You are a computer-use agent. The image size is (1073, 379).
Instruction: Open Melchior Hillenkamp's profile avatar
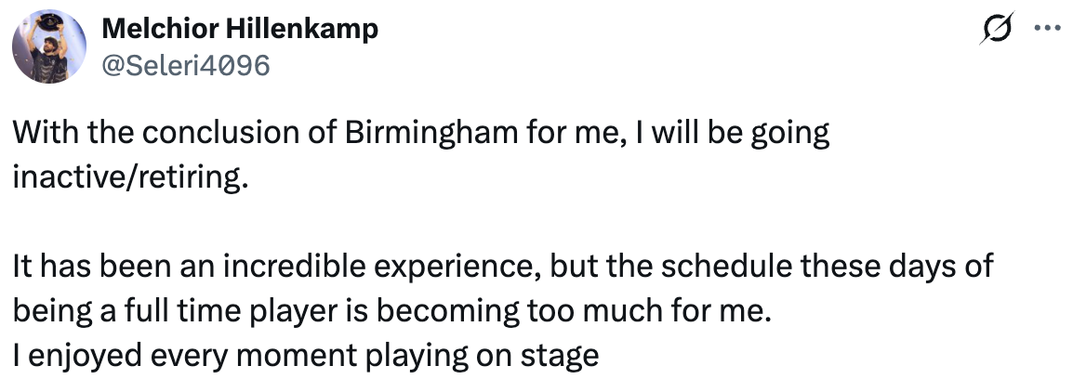(x=45, y=46)
